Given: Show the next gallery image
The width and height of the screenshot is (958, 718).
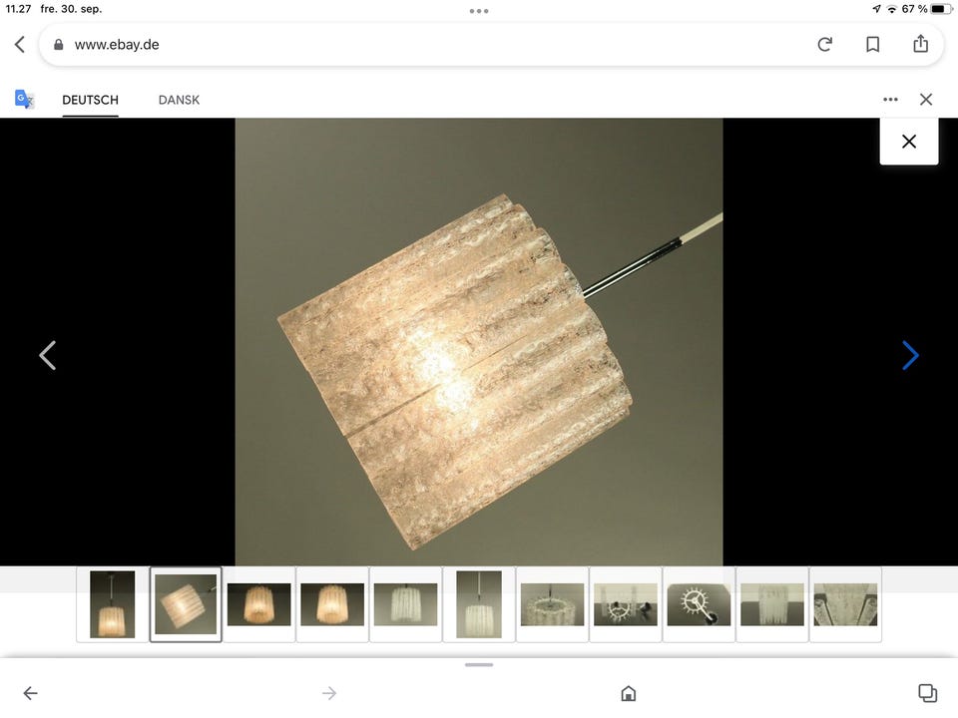Looking at the screenshot, I should [910, 356].
